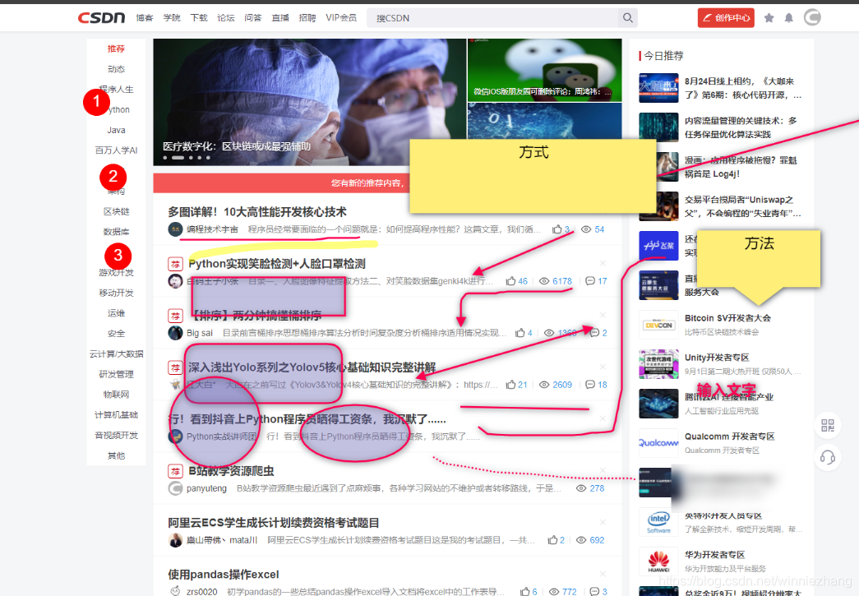Open 直播 in the top navigation
859x596 pixels.
(280, 17)
